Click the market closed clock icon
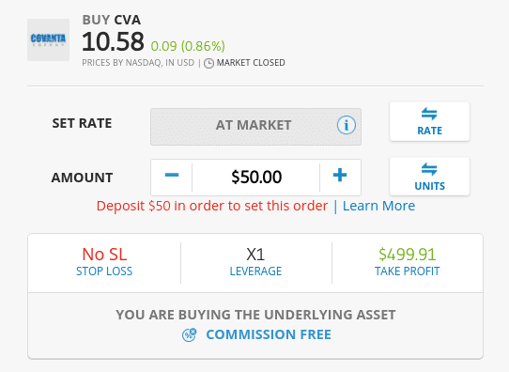Viewport: 509px width, 372px height. (x=208, y=63)
